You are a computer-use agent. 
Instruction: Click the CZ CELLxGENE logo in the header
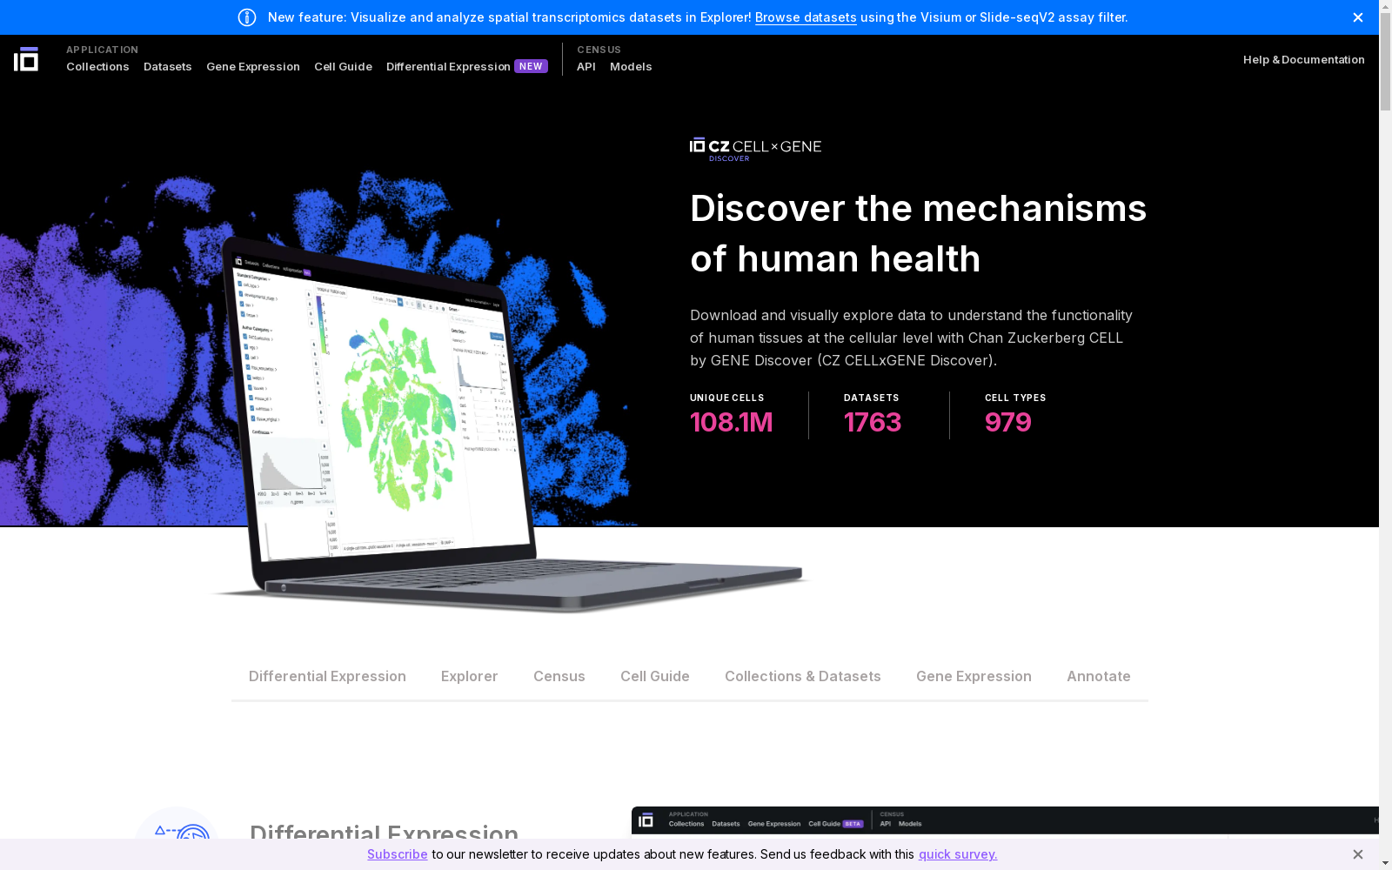click(x=26, y=59)
